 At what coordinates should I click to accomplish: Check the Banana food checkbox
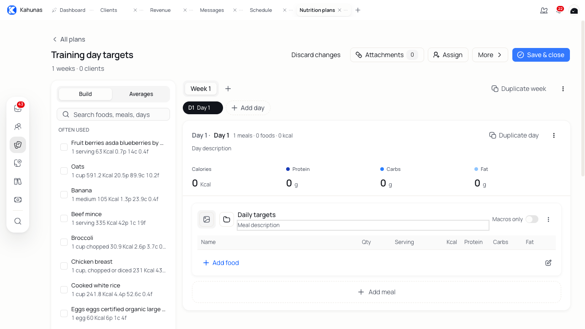click(64, 195)
